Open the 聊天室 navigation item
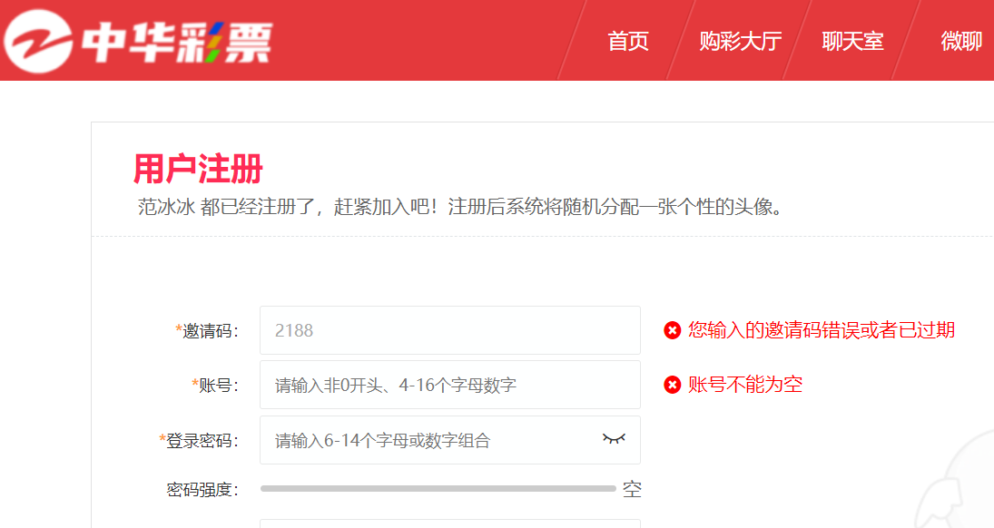This screenshot has height=528, width=994. [852, 41]
